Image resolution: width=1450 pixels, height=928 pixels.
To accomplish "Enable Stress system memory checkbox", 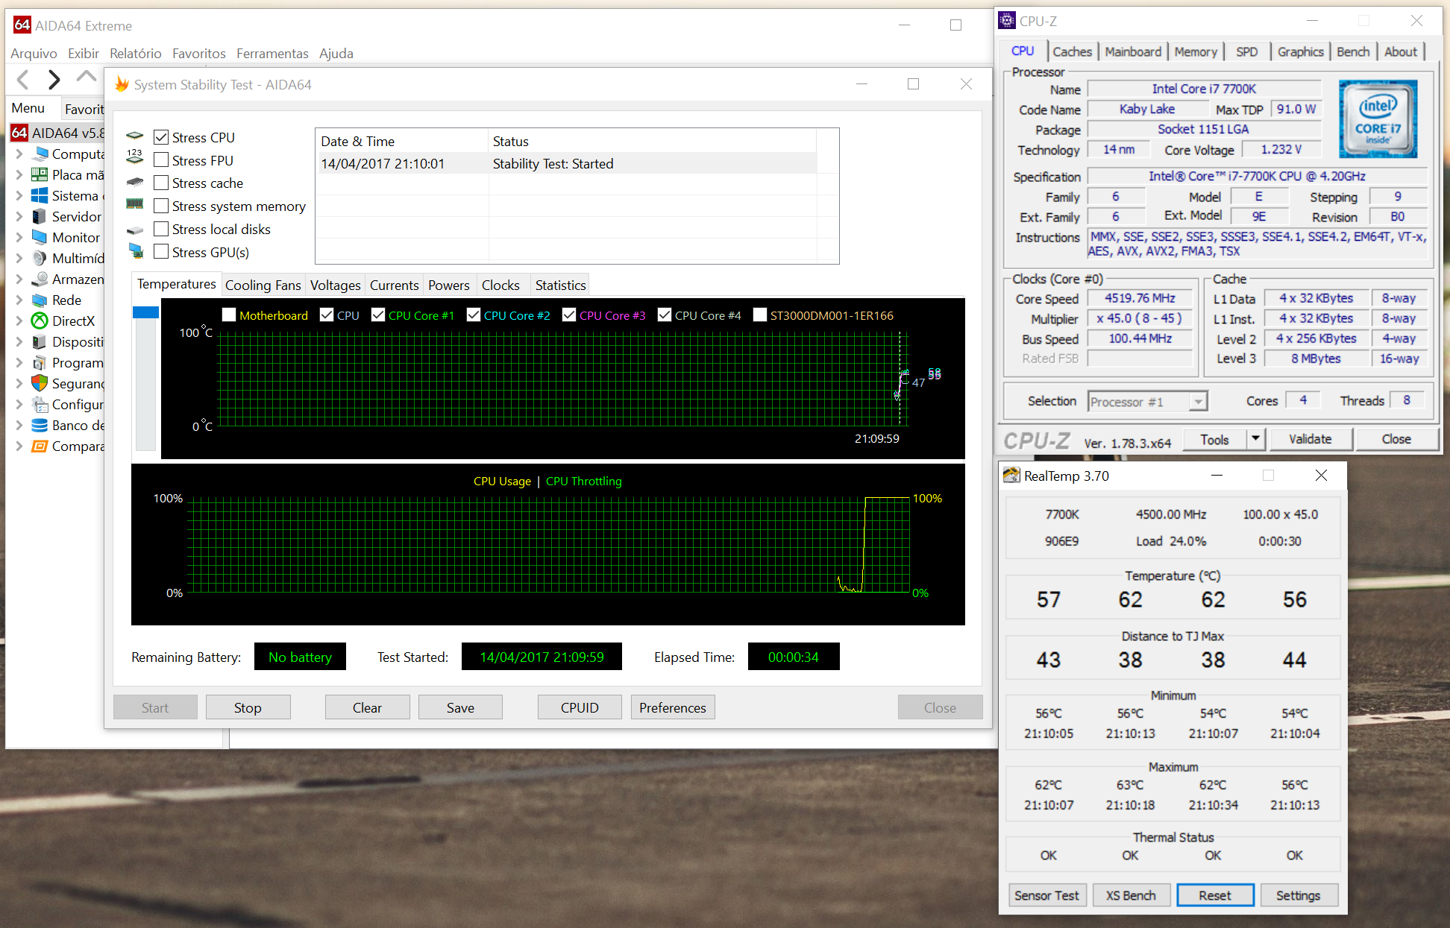I will 161,206.
